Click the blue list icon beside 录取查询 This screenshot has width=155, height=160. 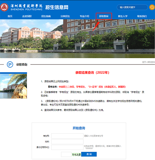10,65
